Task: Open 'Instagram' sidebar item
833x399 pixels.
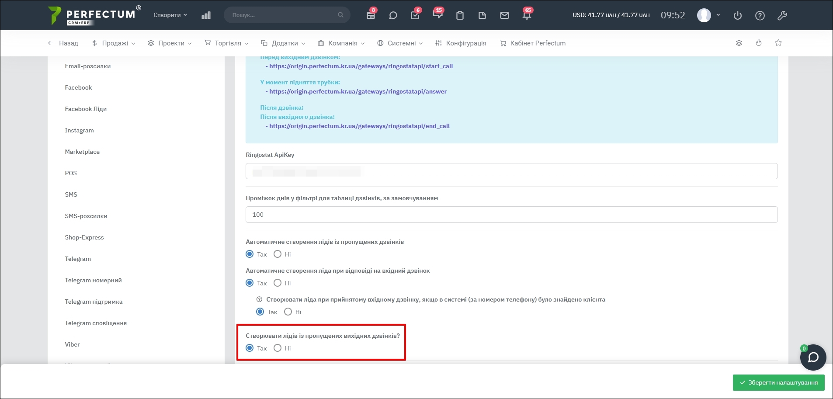Action: [79, 130]
